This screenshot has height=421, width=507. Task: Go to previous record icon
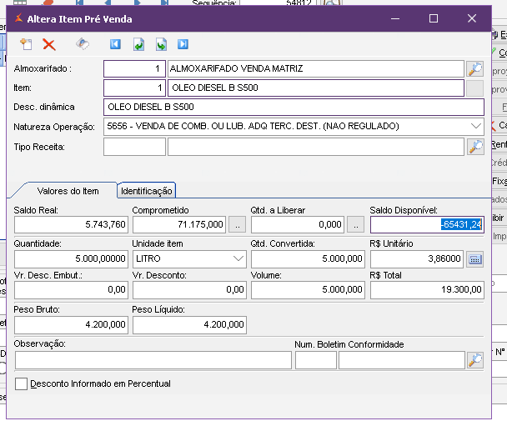pyautogui.click(x=138, y=45)
